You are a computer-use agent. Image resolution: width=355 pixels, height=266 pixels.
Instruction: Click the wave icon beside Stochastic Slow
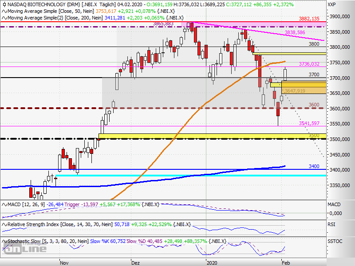(4, 241)
